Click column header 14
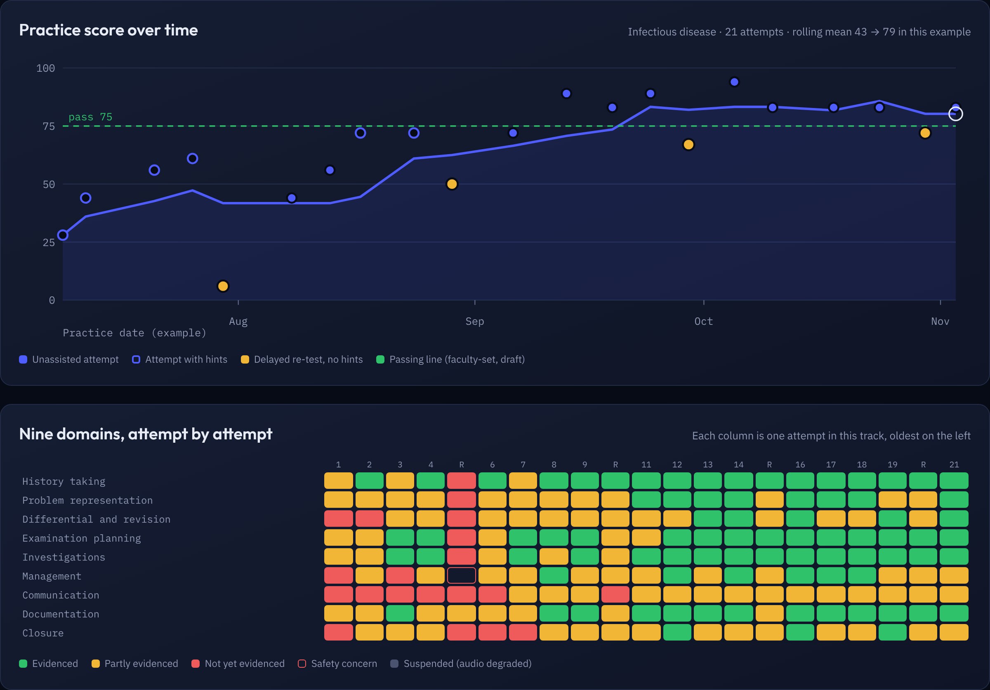Viewport: 990px width, 690px height. 739,465
